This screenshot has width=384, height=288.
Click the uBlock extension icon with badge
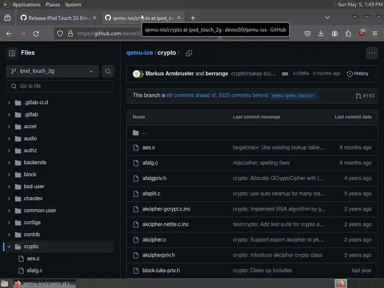pos(361,33)
